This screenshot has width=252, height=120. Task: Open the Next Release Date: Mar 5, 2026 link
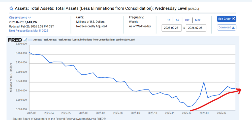point(28,30)
